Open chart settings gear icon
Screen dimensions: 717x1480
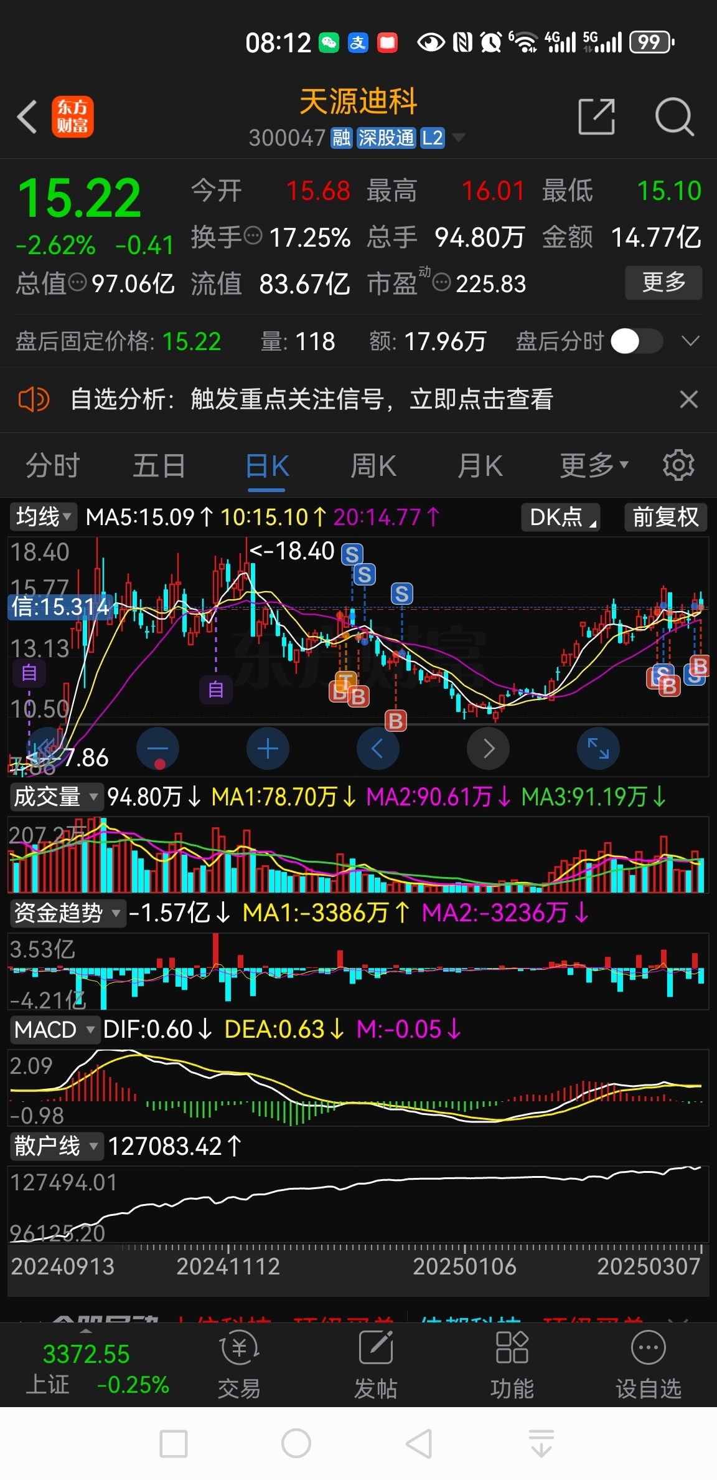(x=678, y=465)
